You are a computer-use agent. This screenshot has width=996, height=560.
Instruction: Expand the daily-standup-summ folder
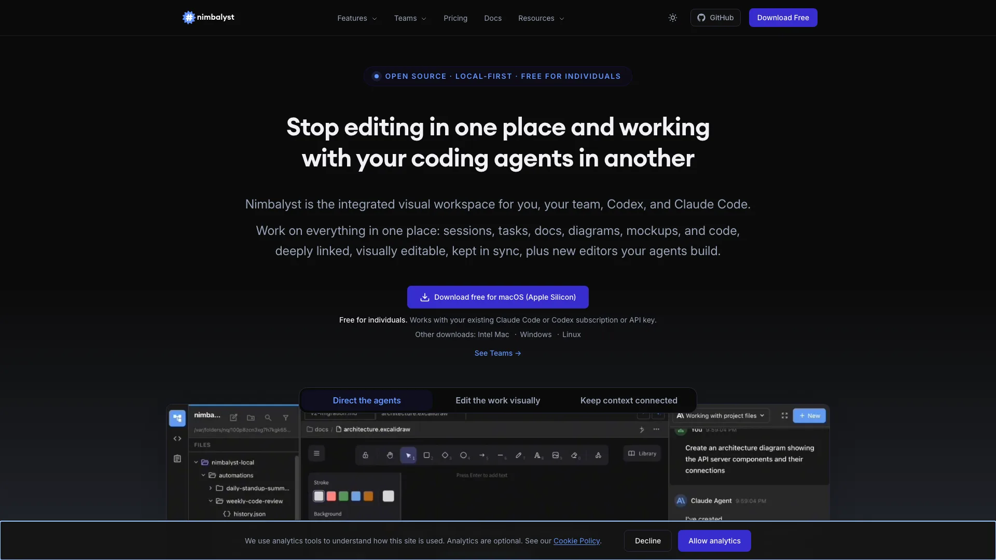click(211, 488)
